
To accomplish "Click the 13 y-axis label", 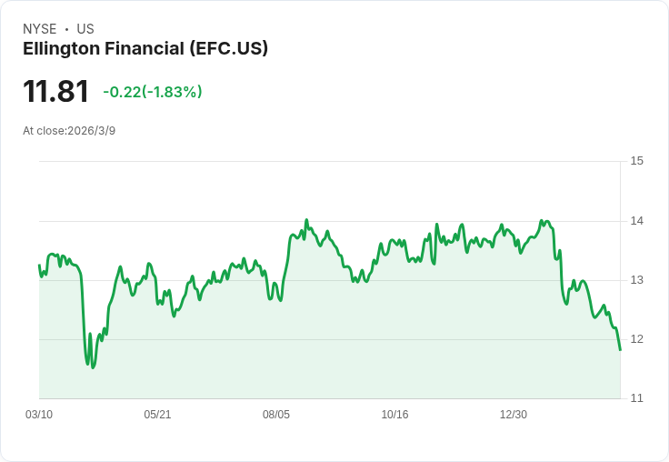I will (x=636, y=280).
